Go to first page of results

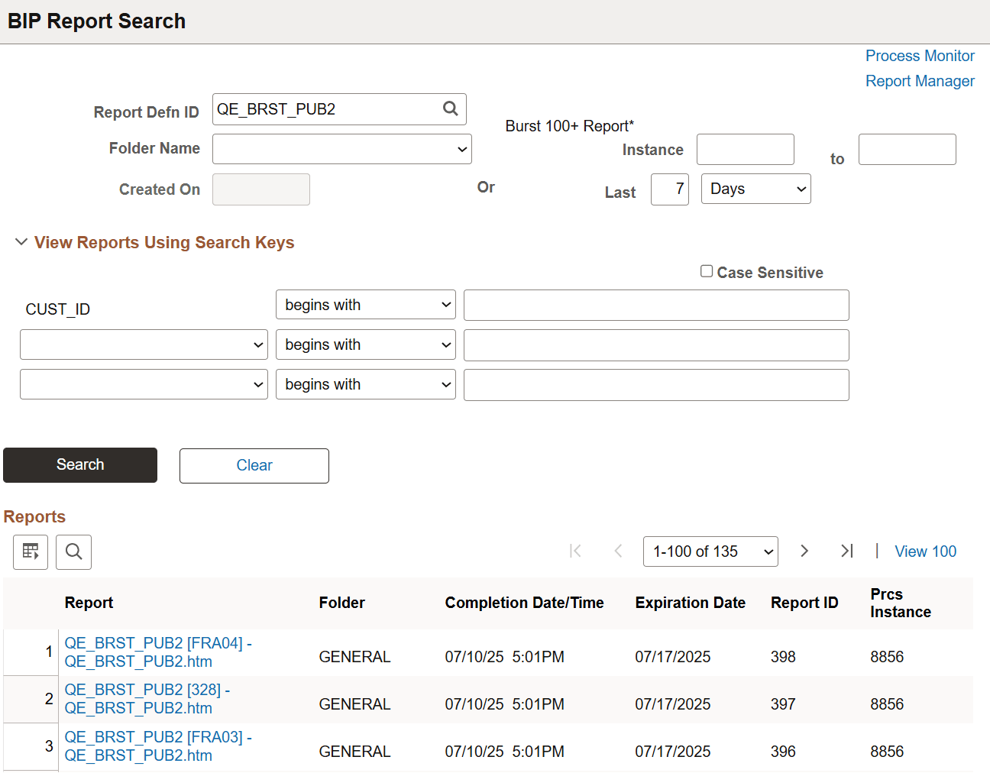pyautogui.click(x=575, y=551)
